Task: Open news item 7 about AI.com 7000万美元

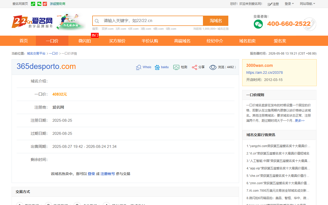Action: pyautogui.click(x=278, y=191)
